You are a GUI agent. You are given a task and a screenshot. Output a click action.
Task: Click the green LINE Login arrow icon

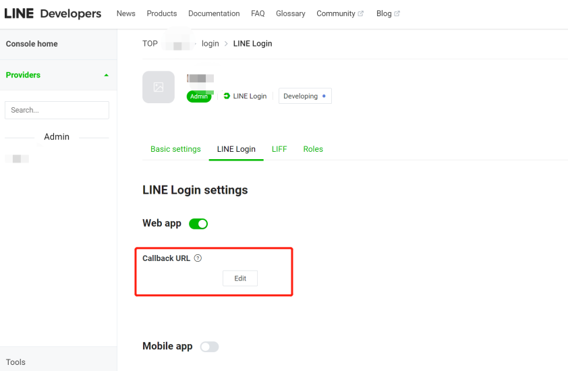pos(227,96)
